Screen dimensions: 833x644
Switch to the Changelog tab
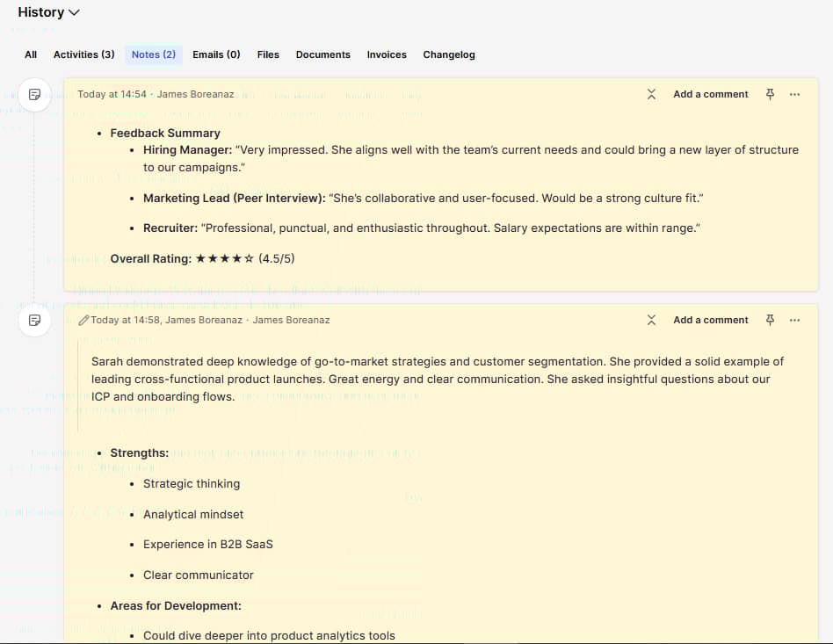pyautogui.click(x=449, y=54)
